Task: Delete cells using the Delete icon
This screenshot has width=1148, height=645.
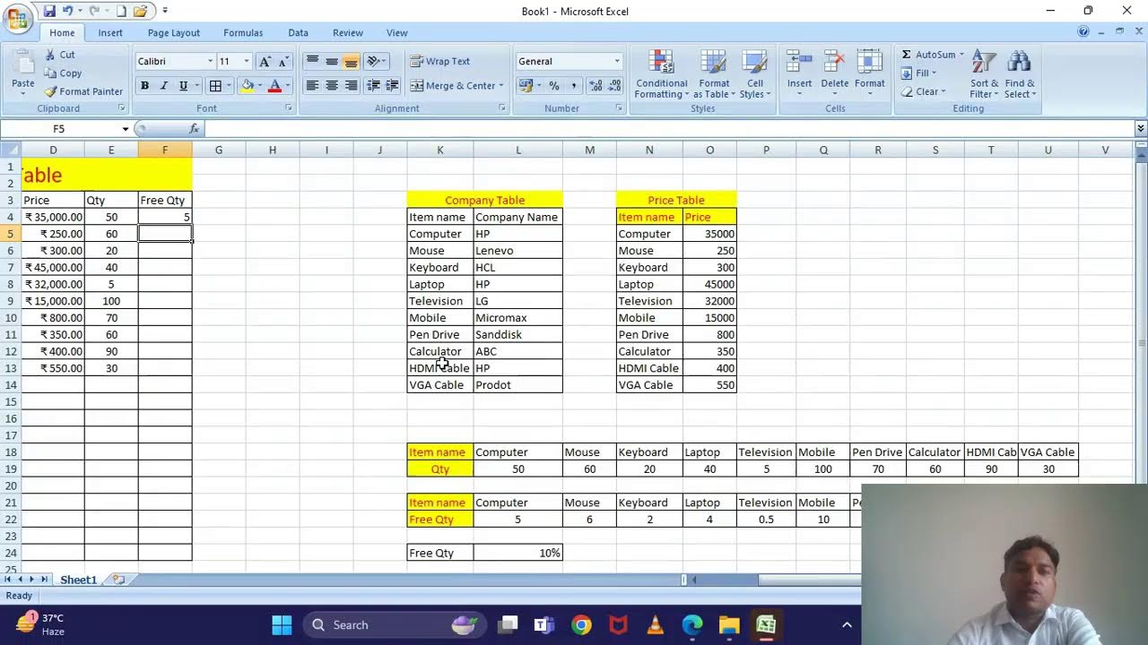Action: click(834, 62)
